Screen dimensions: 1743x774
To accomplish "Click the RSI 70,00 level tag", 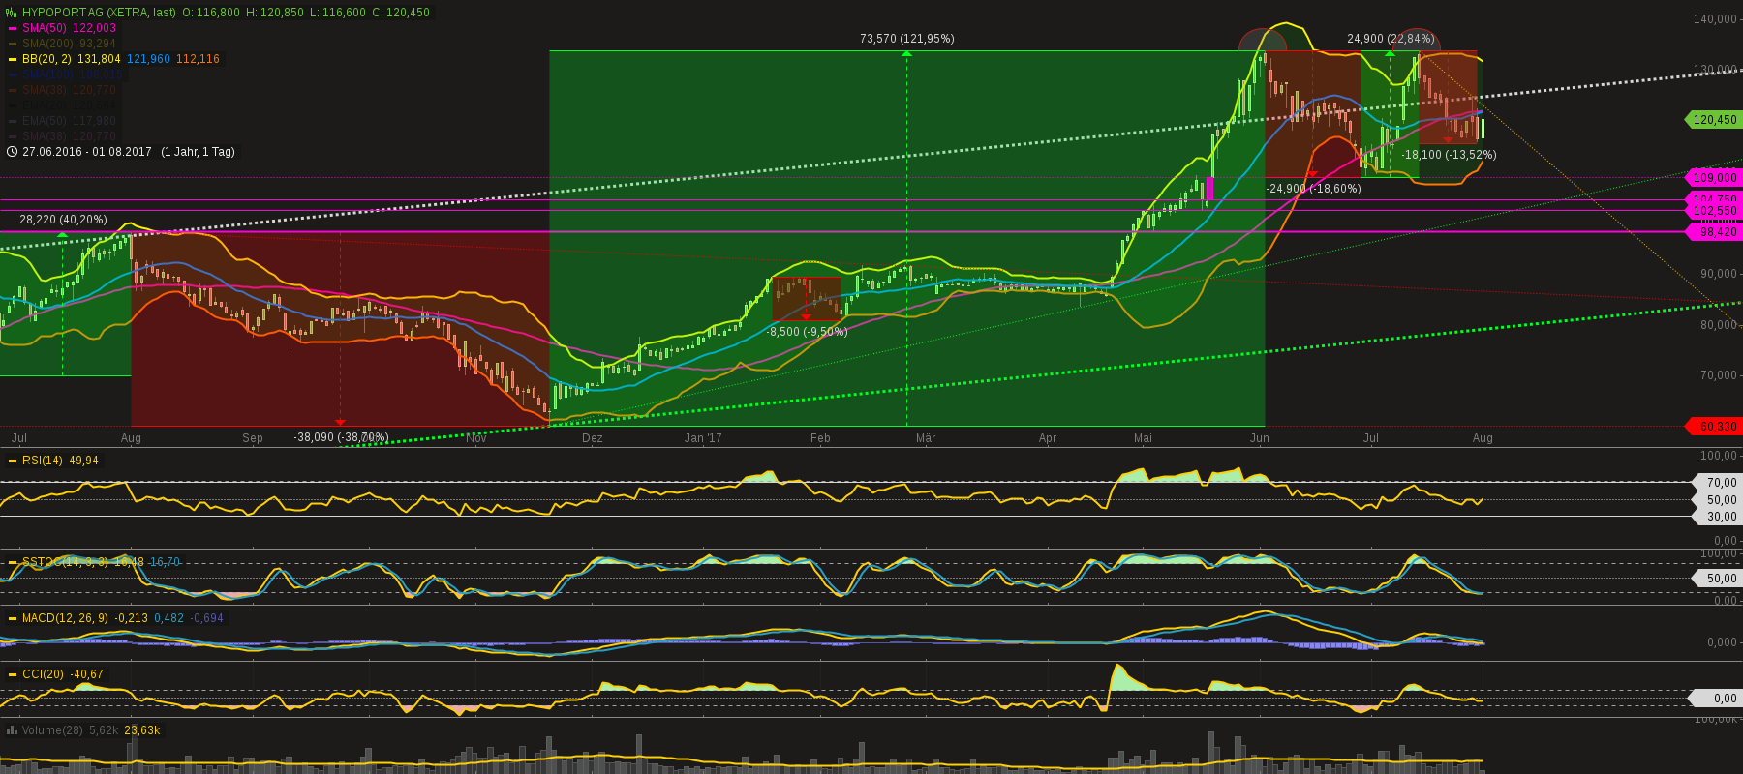I will [x=1717, y=483].
